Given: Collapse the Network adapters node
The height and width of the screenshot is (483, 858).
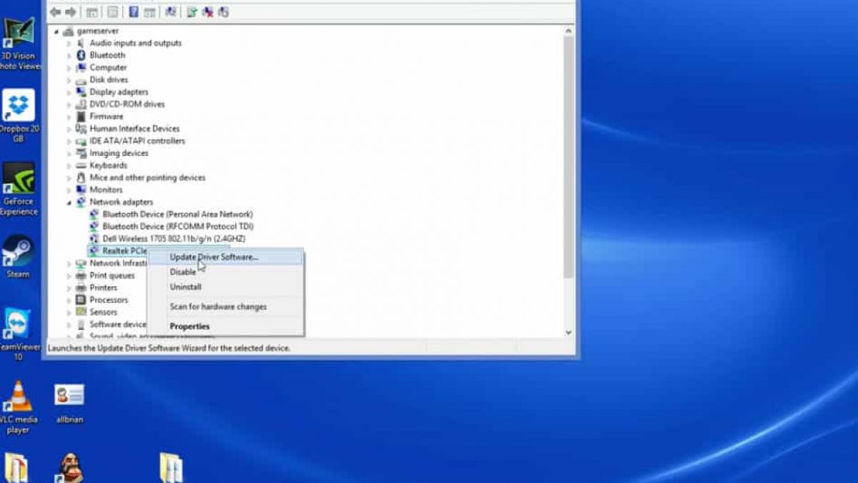Looking at the screenshot, I should pos(69,203).
